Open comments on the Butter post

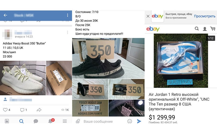(22, 110)
